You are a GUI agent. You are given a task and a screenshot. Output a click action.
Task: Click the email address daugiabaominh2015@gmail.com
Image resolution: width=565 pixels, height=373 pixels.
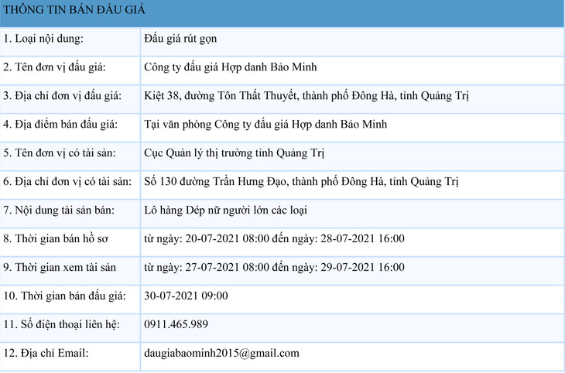(221, 354)
